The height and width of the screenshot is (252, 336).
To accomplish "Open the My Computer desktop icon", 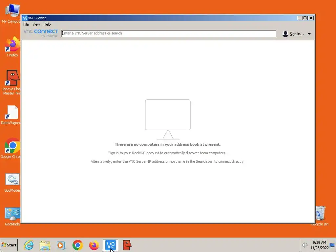I will (12, 13).
